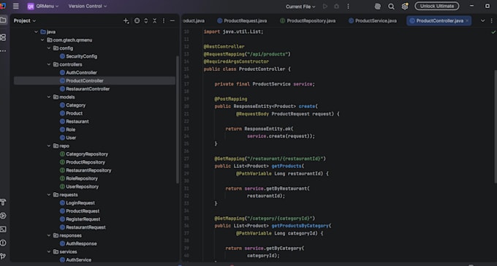Show more tool windows ellipsis in sidebar
Viewport: 497px width, 266px height.
pyautogui.click(x=3, y=50)
